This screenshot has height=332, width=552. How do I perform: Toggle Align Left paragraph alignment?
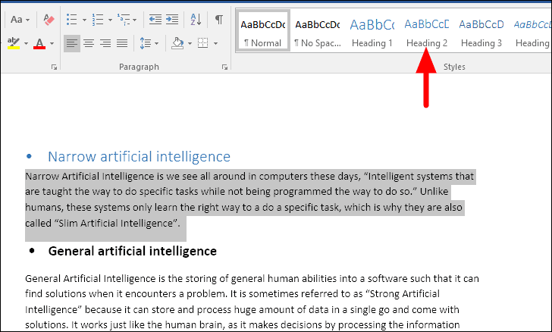pyautogui.click(x=72, y=43)
